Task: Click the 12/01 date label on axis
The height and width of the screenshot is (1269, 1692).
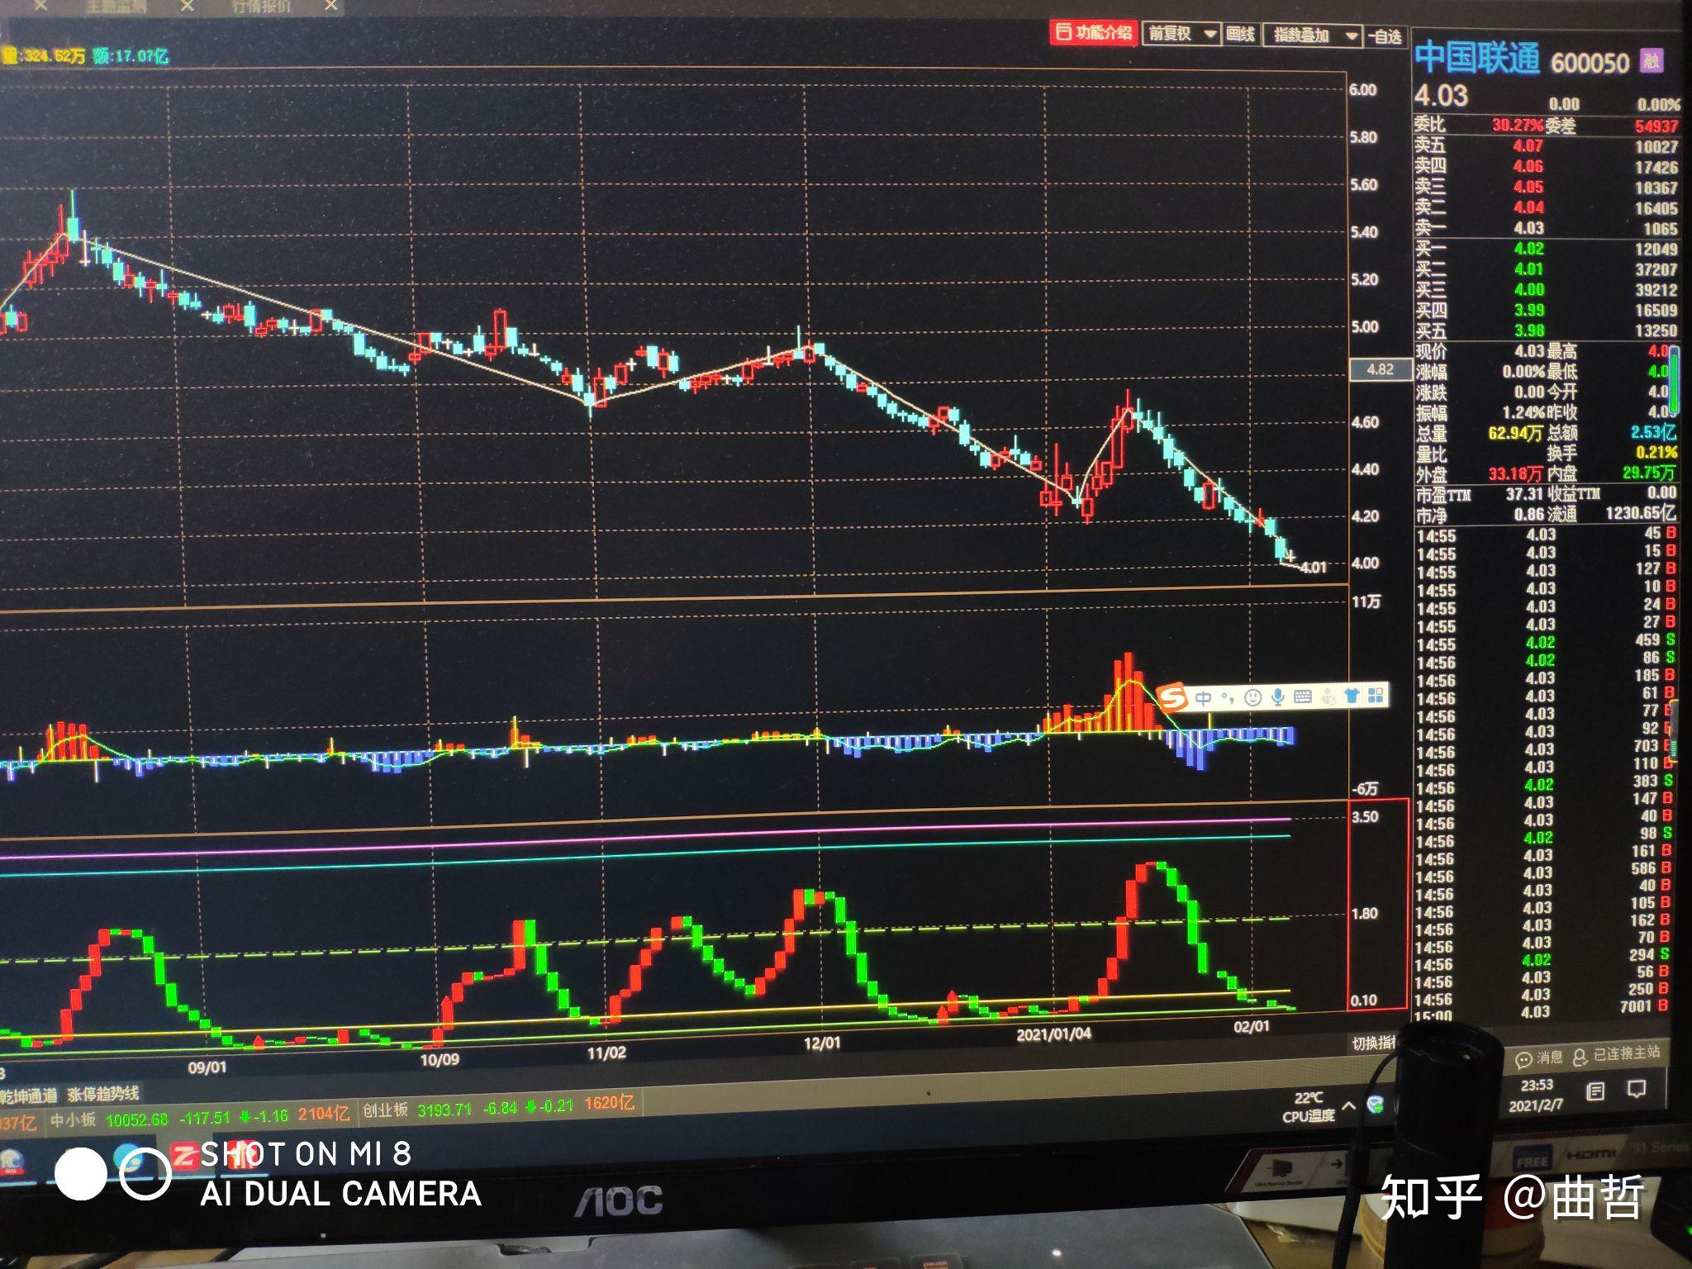Action: [x=822, y=1043]
